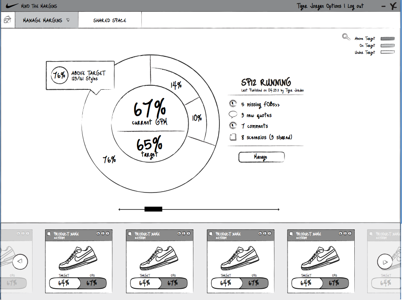Go to the home icon tab
This screenshot has height=300, width=402.
pyautogui.click(x=8, y=20)
